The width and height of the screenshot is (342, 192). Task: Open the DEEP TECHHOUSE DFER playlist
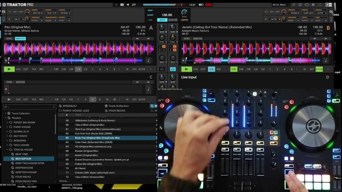[30, 163]
